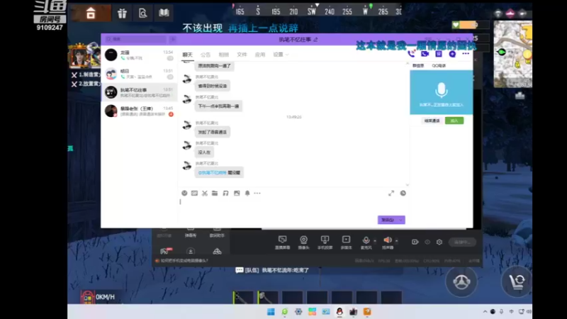Click the send picture icon

coord(237,193)
